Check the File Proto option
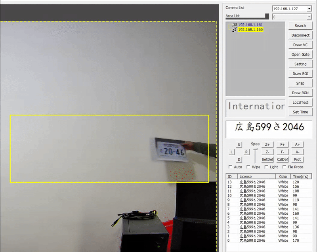The height and width of the screenshot is (252, 317). coord(285,167)
